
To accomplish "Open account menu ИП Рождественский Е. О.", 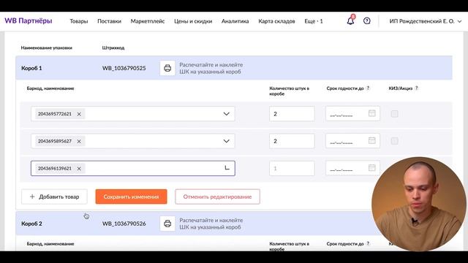I will tap(426, 21).
